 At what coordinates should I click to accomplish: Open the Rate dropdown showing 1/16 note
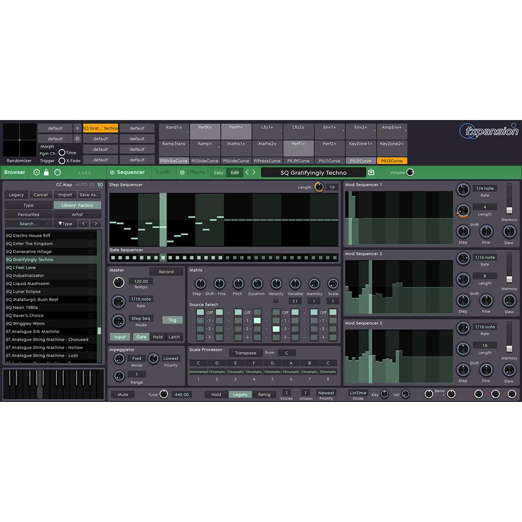(x=141, y=299)
